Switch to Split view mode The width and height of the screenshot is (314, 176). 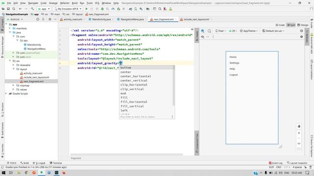[x=291, y=25]
